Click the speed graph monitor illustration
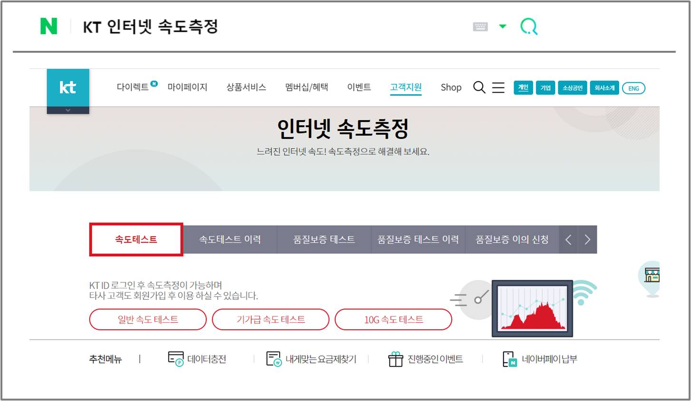 pyautogui.click(x=532, y=308)
